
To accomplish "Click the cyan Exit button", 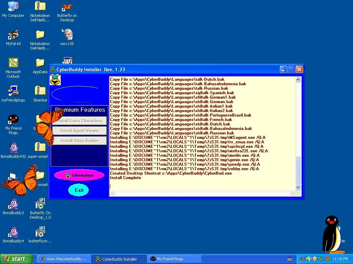I will point(79,190).
